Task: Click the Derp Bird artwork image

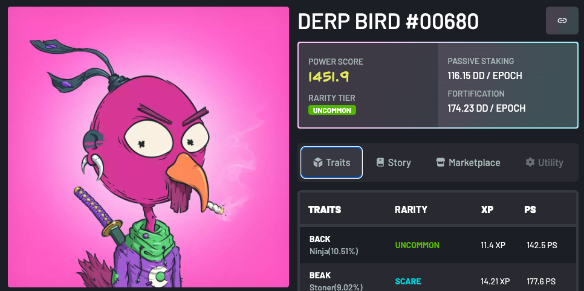Action: coord(148,147)
